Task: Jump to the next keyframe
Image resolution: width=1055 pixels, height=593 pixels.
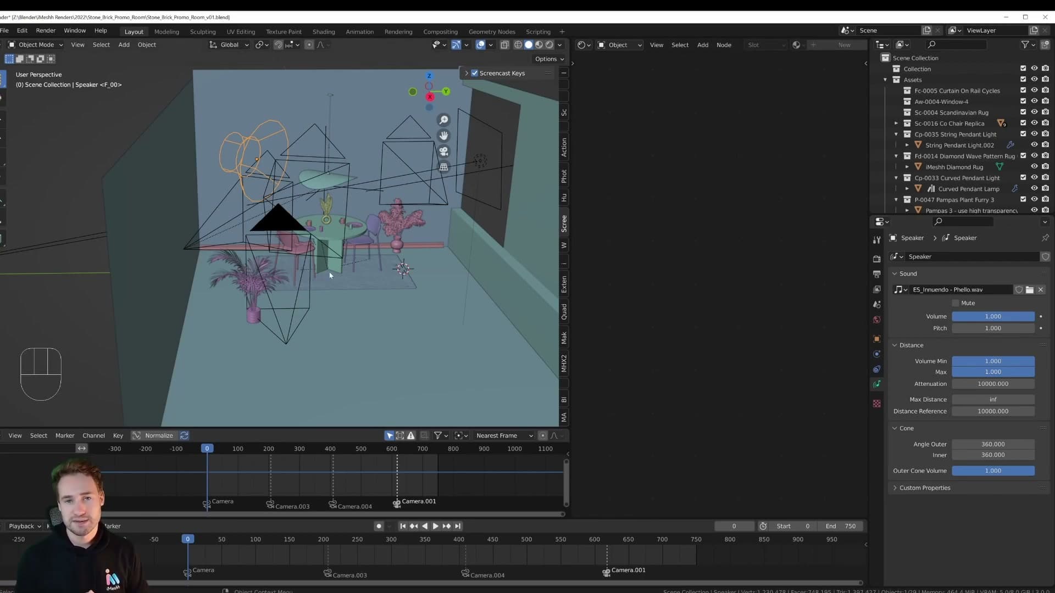Action: (x=446, y=526)
